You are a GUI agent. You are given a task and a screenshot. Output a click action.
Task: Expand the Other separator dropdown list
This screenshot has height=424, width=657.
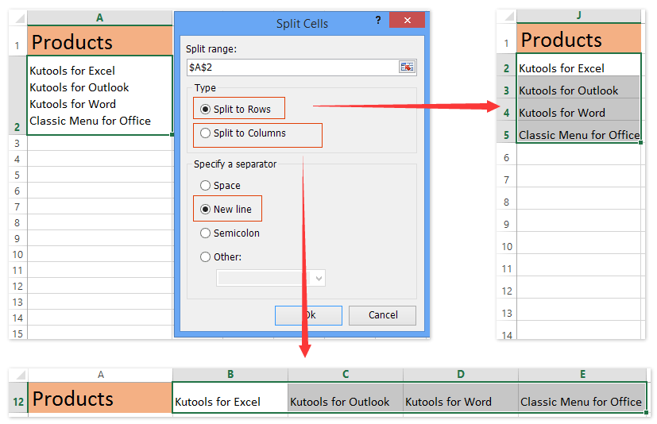[x=319, y=278]
